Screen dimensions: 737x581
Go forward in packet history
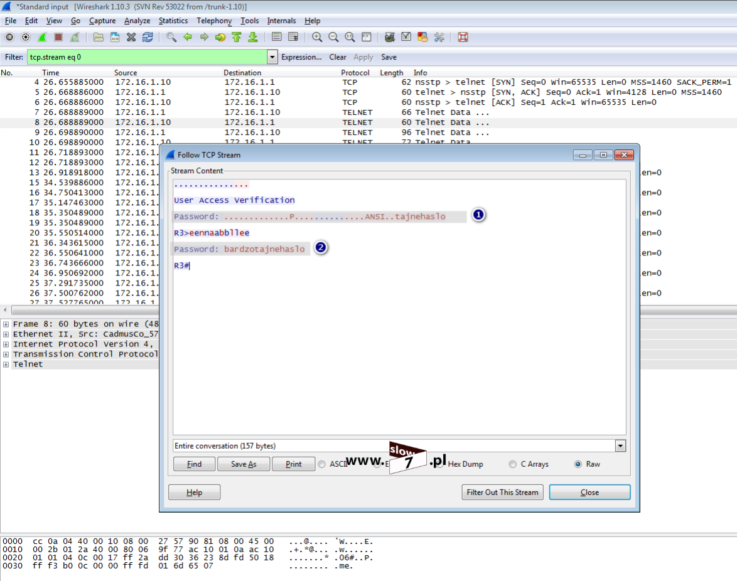pyautogui.click(x=204, y=37)
